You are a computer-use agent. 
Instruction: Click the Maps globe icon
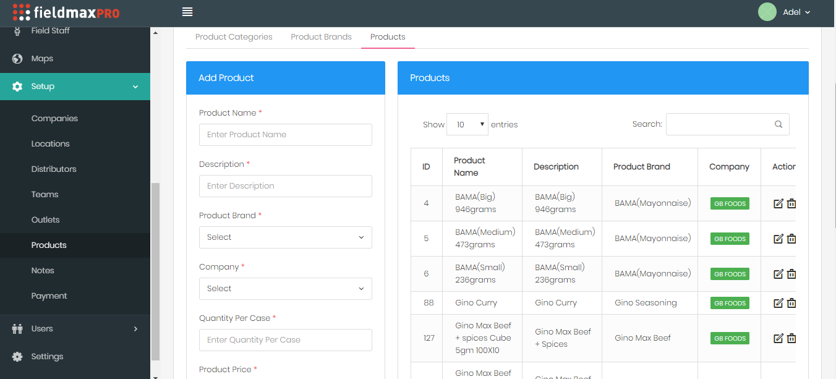tap(17, 59)
